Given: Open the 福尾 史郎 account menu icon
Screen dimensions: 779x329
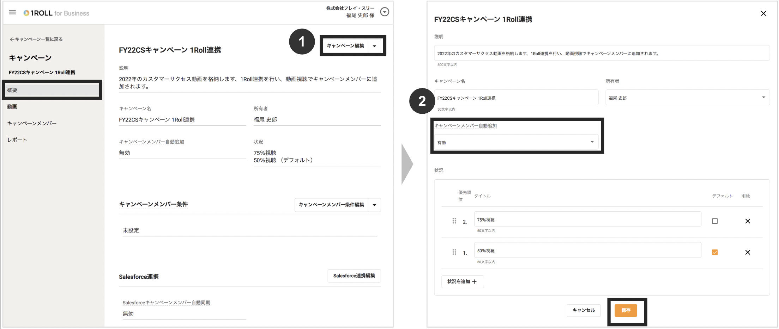Looking at the screenshot, I should (385, 12).
